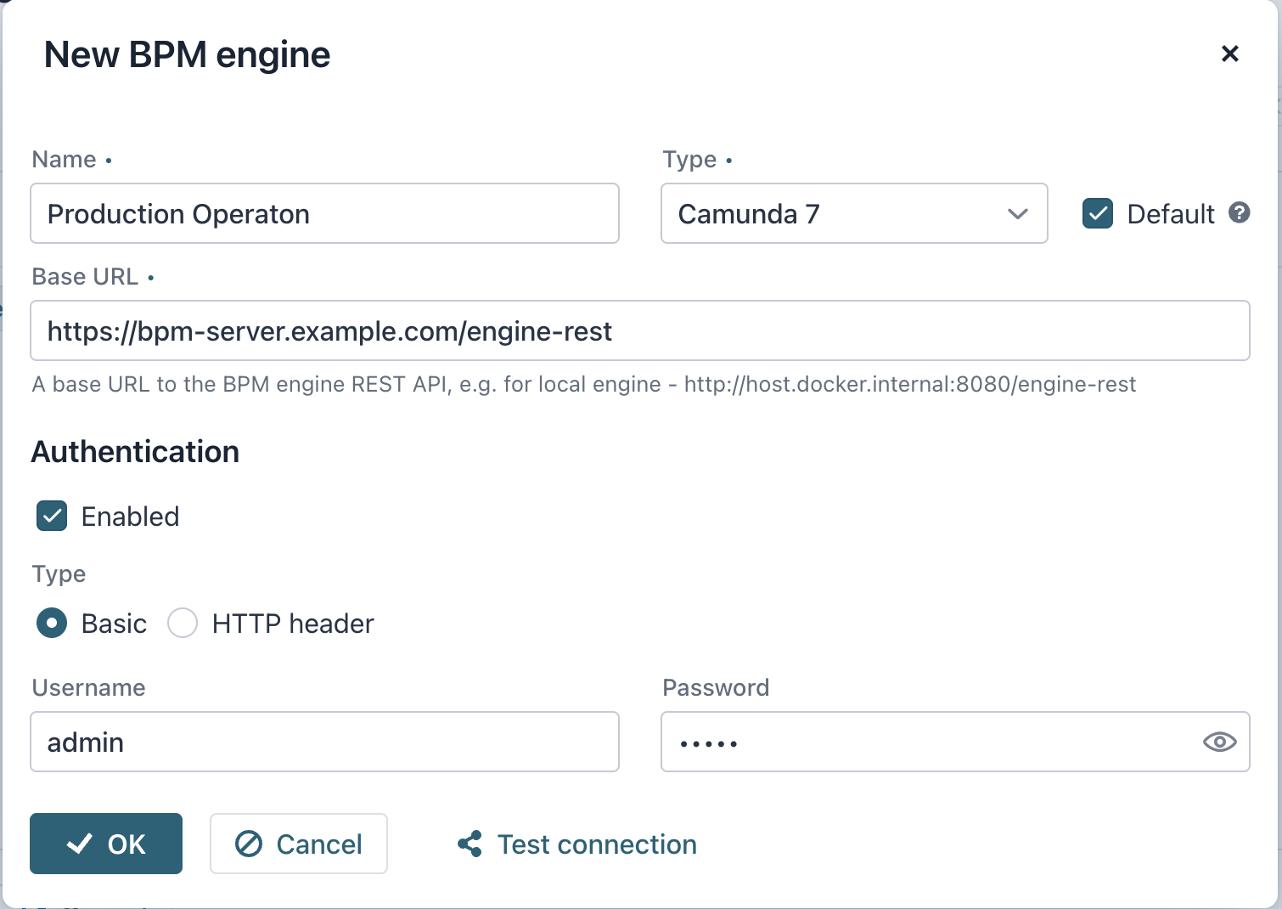
Task: Select the HTTP header authentication type
Action: click(182, 623)
